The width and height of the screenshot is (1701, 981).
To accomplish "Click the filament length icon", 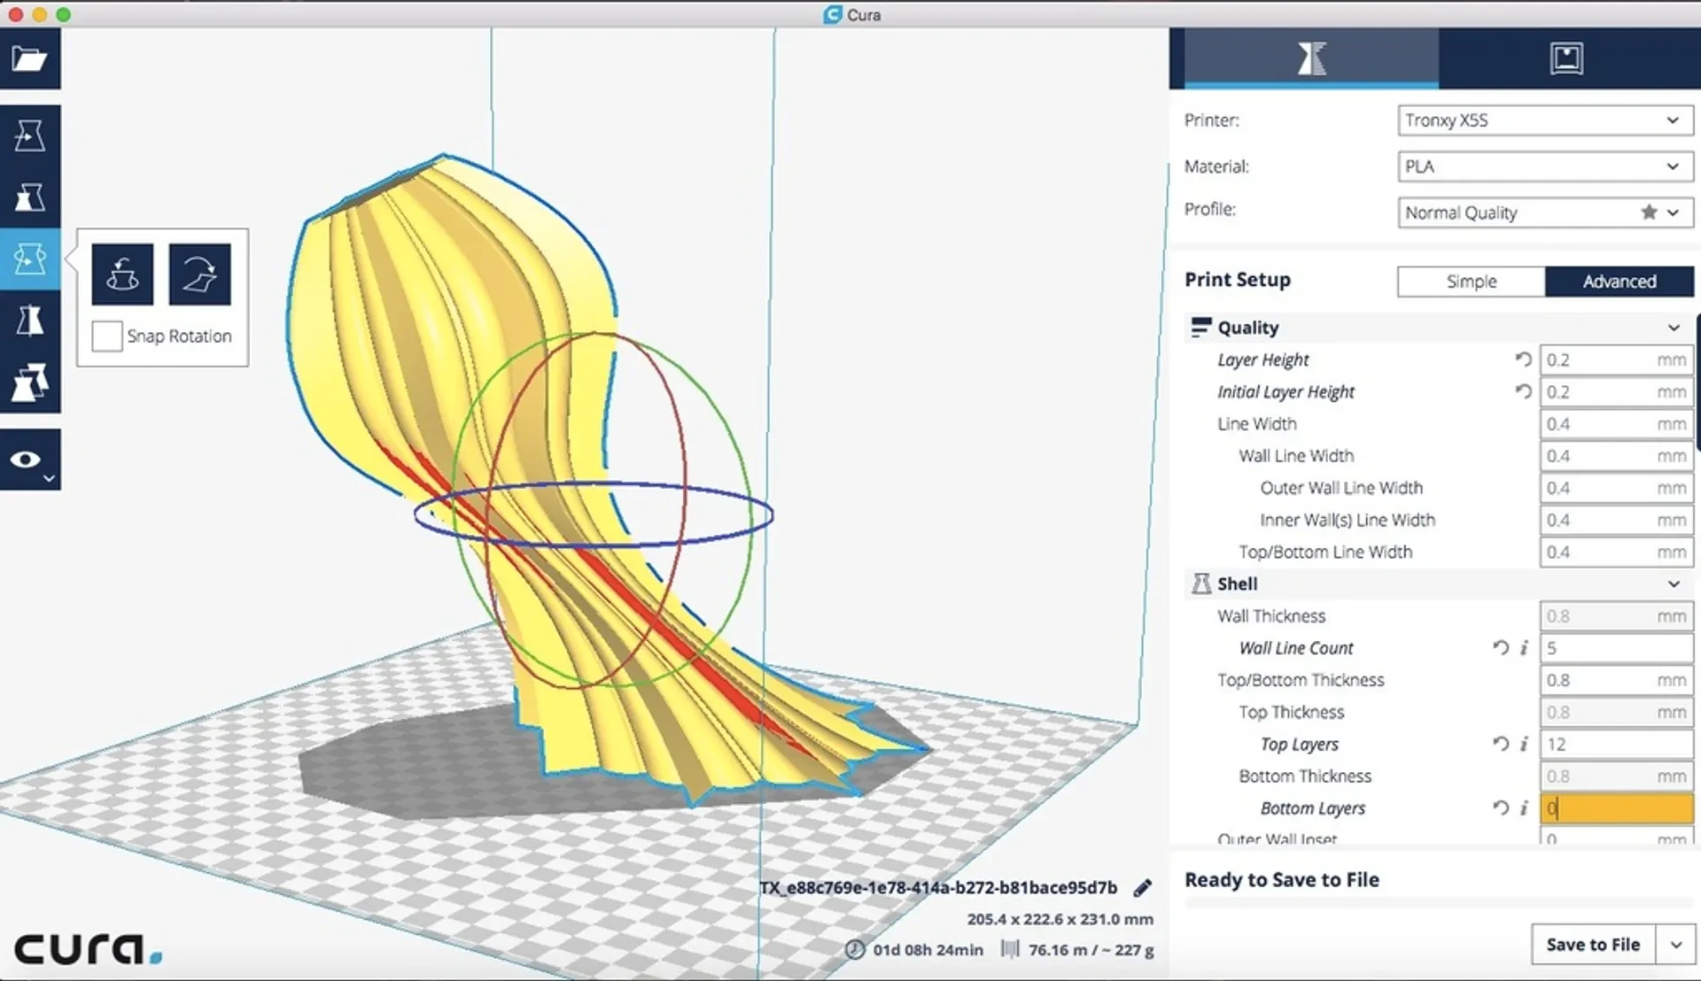I will click(1010, 950).
